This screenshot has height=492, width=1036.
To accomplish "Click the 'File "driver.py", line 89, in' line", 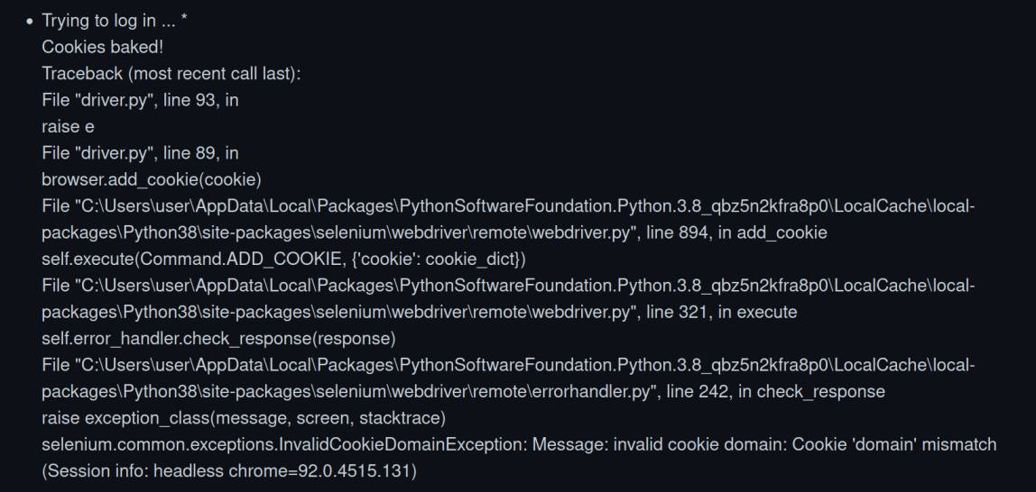I will [x=140, y=153].
